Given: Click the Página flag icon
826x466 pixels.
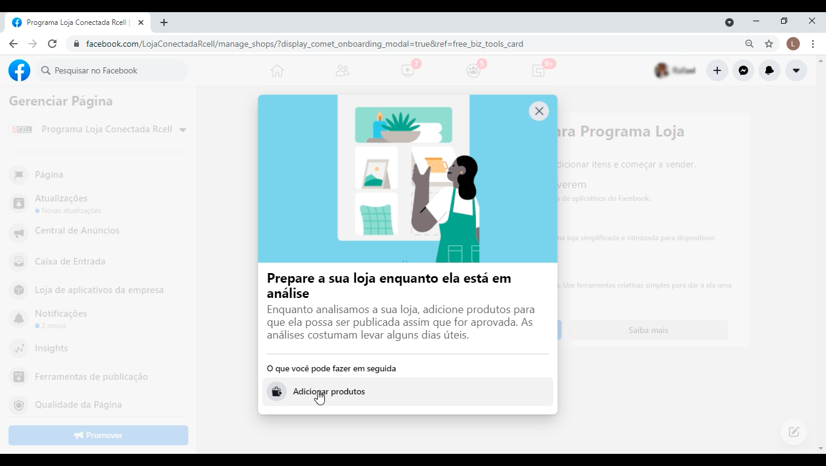Looking at the screenshot, I should pos(19,175).
